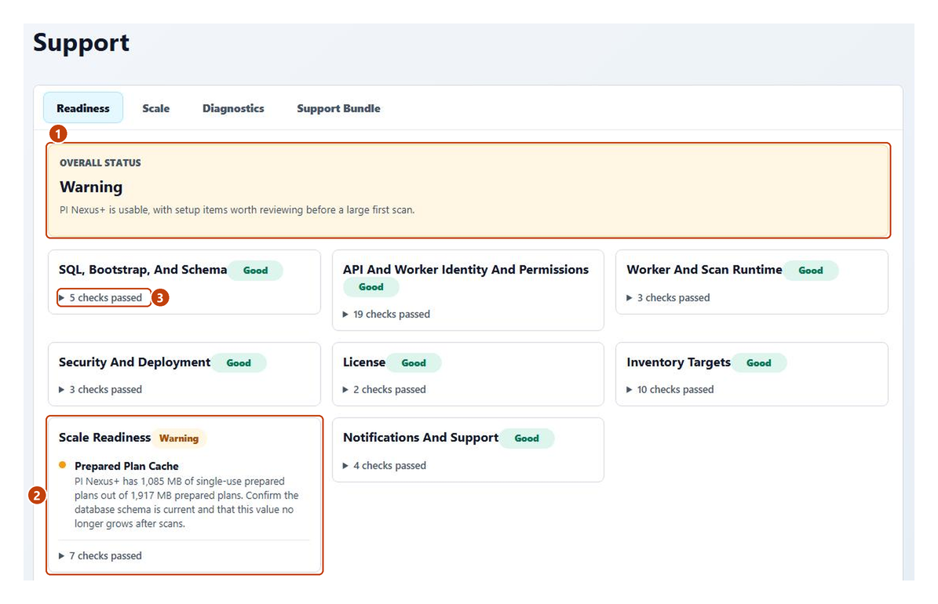Click the 'PI Nexus+ is usable' status message

tap(237, 210)
